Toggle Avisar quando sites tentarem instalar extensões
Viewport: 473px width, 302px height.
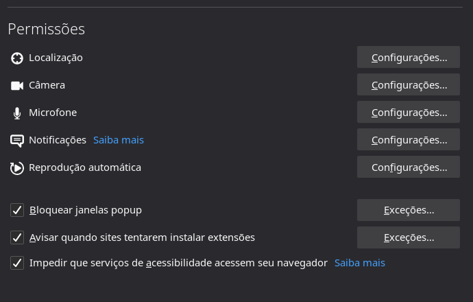(18, 238)
